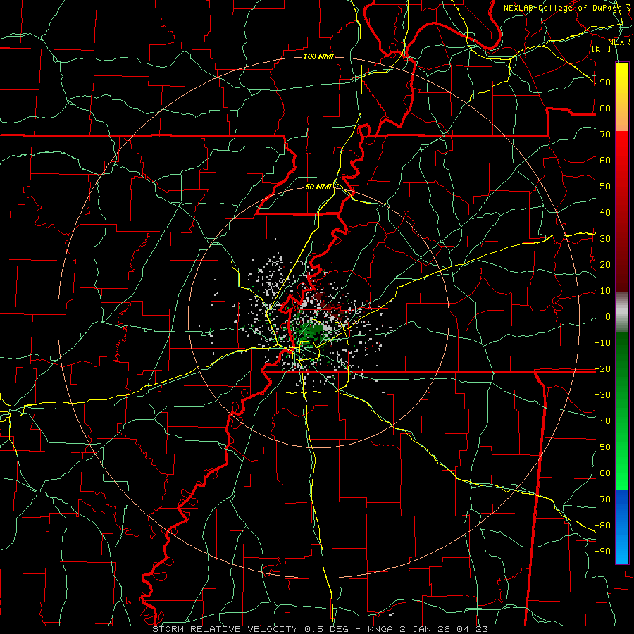The height and width of the screenshot is (634, 634).
Task: Click the "04:23" timestamp in caption
Action: click(472, 629)
